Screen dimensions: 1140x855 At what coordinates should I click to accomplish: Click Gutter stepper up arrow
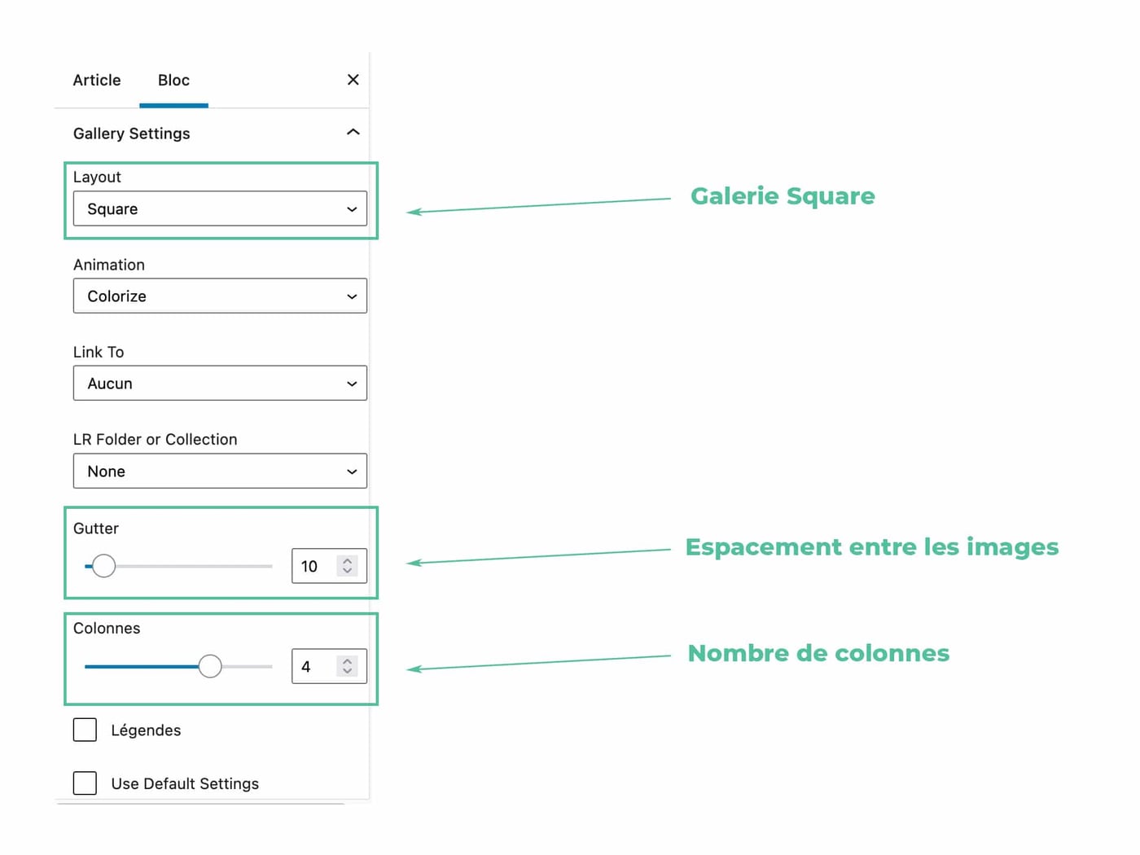pos(348,560)
